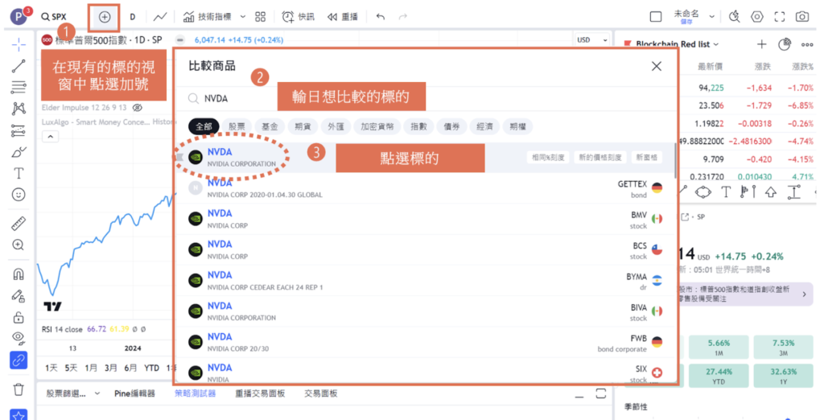The width and height of the screenshot is (824, 420).
Task: Close the 比較商品 dialog
Action: (657, 66)
